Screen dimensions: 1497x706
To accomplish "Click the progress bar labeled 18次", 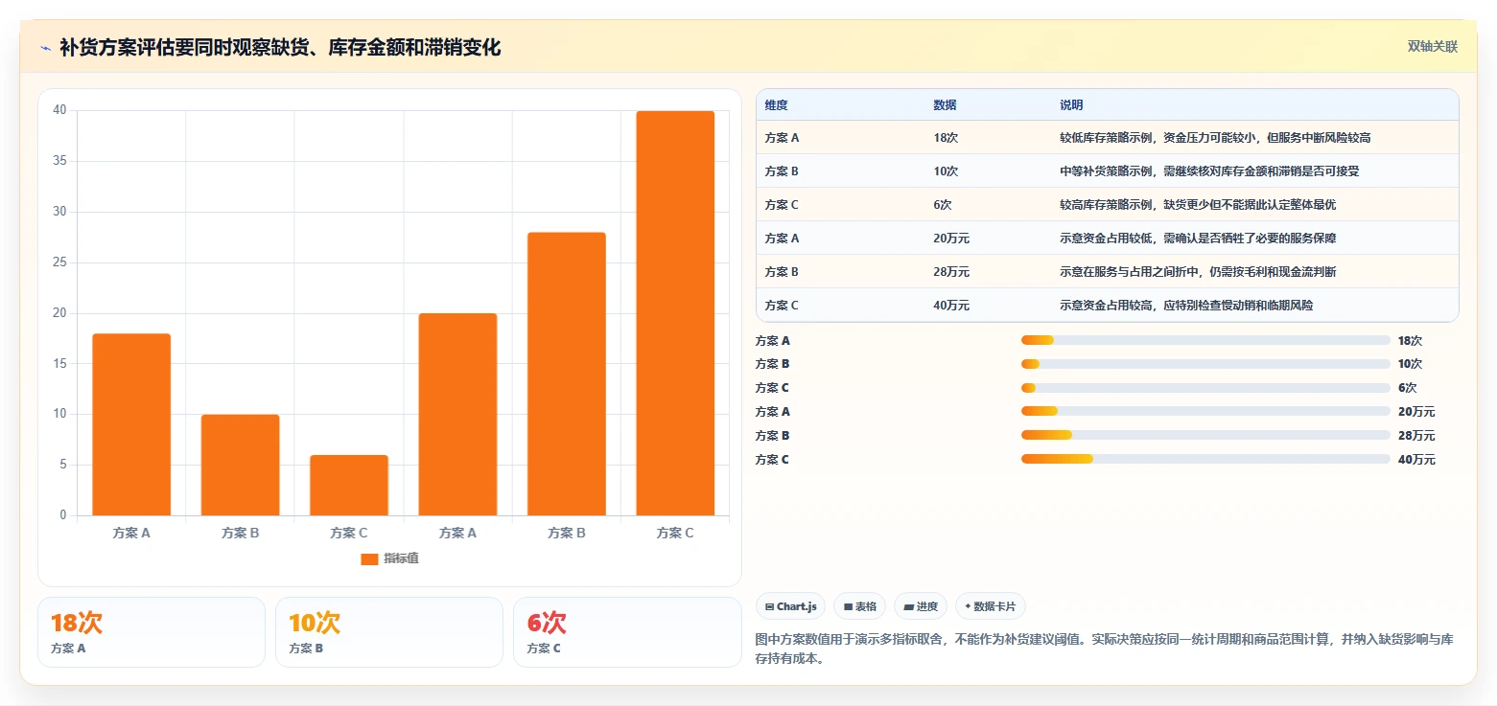I will tap(1205, 340).
